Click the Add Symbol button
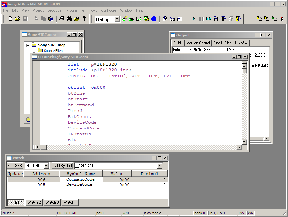The height and width of the screenshot is (217, 288). 63,166
